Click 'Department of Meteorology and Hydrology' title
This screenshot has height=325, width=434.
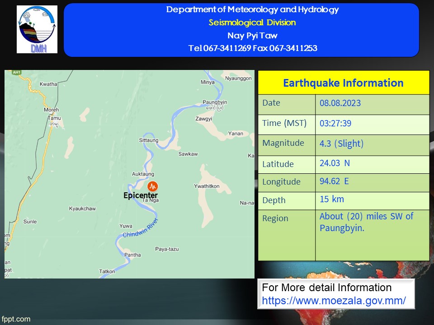pyautogui.click(x=252, y=9)
